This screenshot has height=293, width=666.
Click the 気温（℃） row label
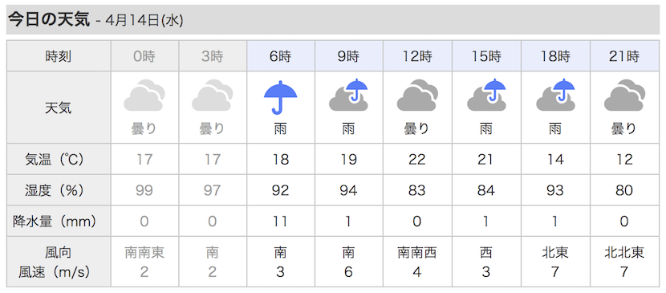click(54, 160)
